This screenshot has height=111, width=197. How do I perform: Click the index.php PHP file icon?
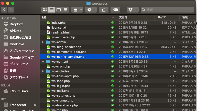48,23
